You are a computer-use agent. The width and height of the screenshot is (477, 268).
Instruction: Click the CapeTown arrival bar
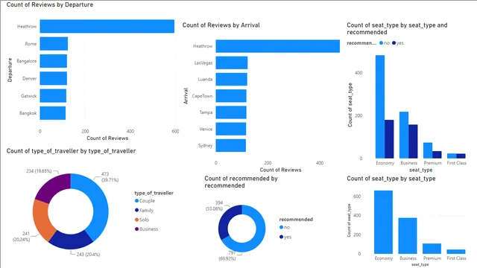click(x=231, y=96)
